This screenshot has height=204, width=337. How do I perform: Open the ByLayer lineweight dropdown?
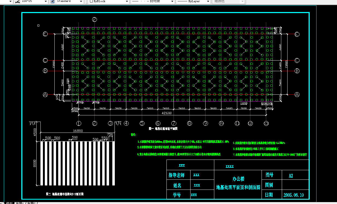pyautogui.click(x=209, y=1)
